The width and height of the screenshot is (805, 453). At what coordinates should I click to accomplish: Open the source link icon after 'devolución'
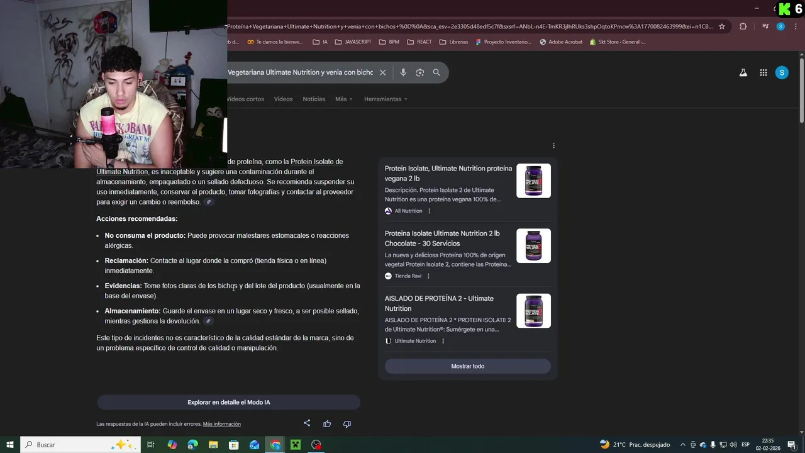point(208,321)
